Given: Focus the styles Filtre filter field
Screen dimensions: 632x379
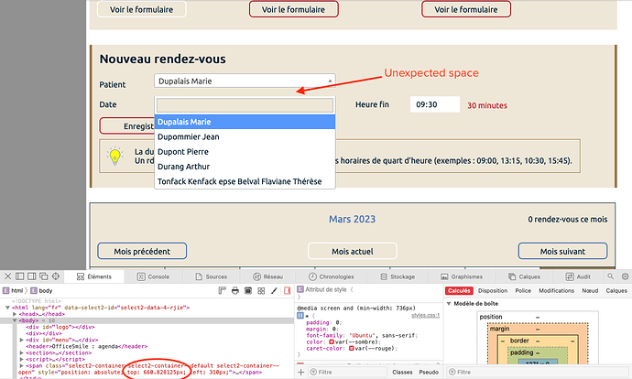Looking at the screenshot, I should click(x=347, y=373).
